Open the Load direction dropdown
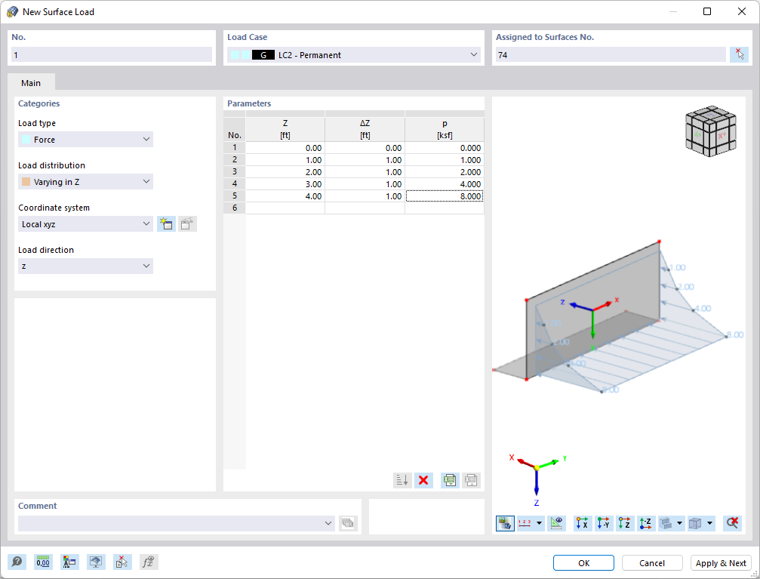 tap(146, 266)
